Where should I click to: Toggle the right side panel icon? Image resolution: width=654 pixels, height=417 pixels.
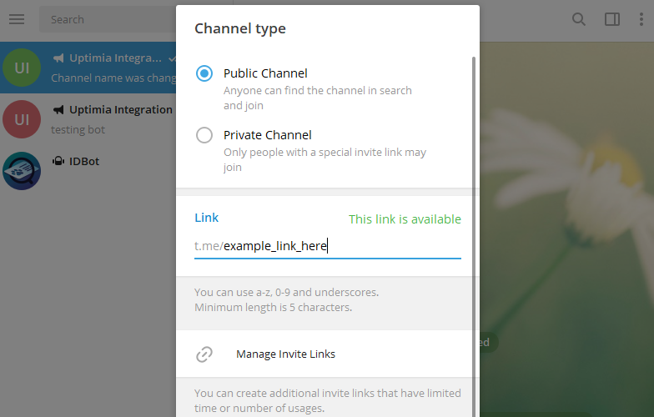611,19
